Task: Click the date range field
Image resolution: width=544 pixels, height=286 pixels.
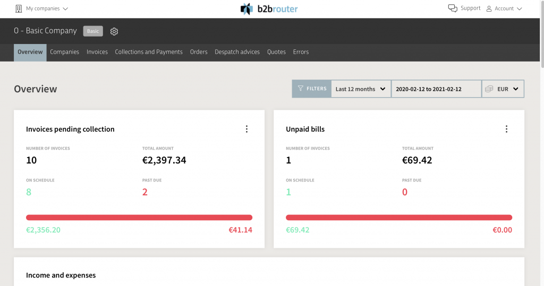Action: coord(436,89)
